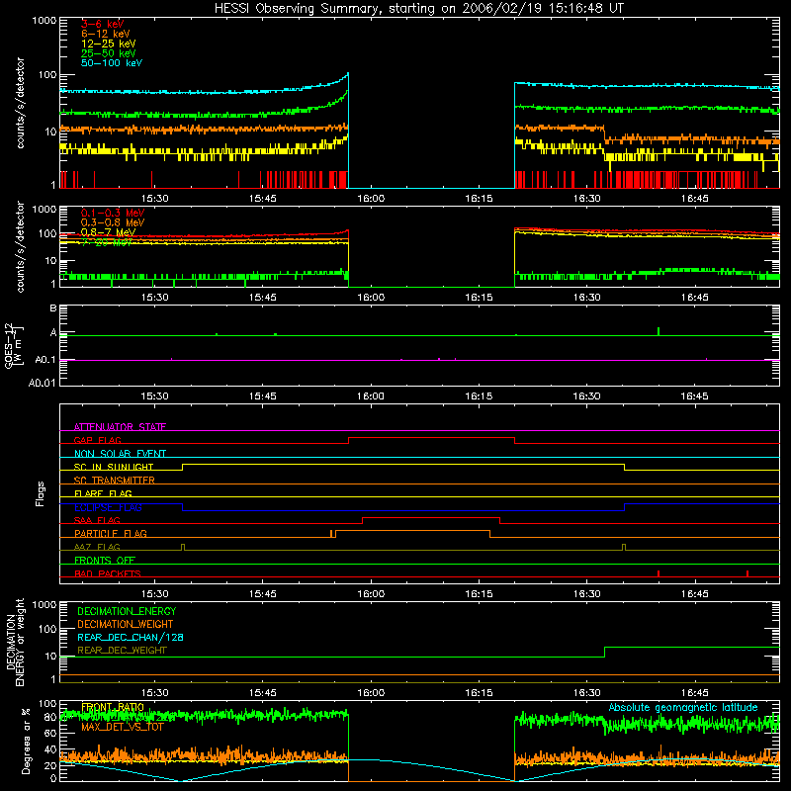Click the FLARE_FLAG label
The image size is (791, 791).
(x=103, y=493)
